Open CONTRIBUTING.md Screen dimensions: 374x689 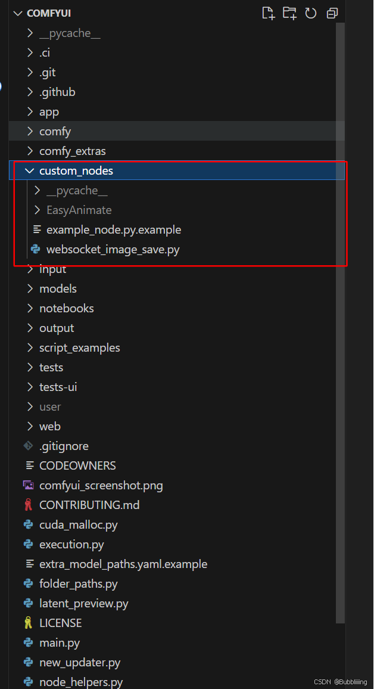point(89,505)
